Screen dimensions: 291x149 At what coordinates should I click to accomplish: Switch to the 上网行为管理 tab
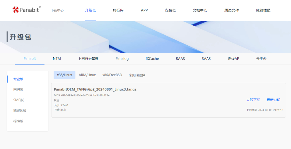coord(88,59)
